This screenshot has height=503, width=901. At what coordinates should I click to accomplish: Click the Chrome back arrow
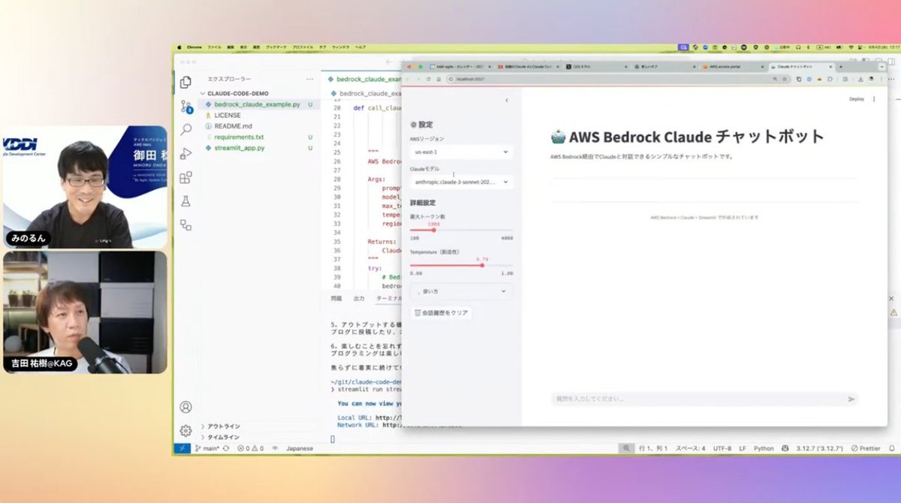tap(409, 79)
